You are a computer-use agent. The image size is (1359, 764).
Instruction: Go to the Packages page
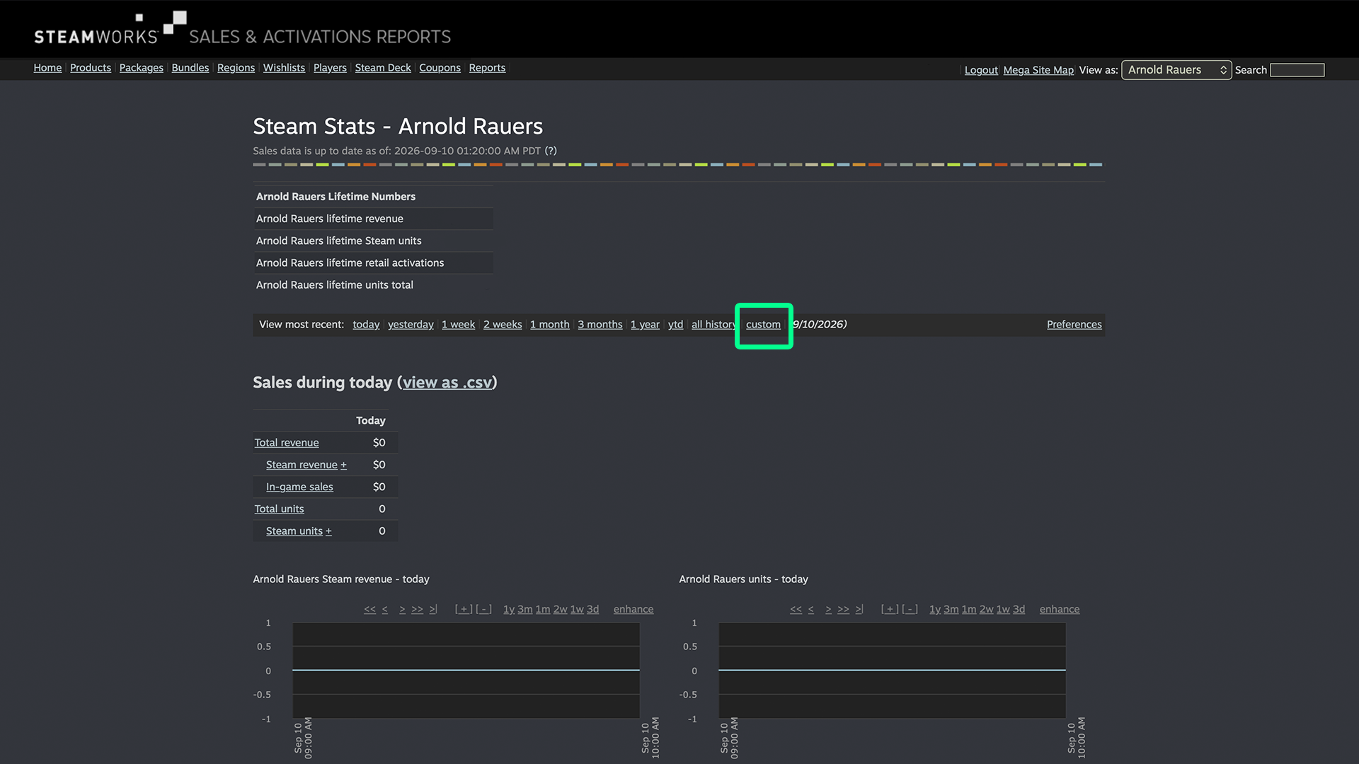141,68
